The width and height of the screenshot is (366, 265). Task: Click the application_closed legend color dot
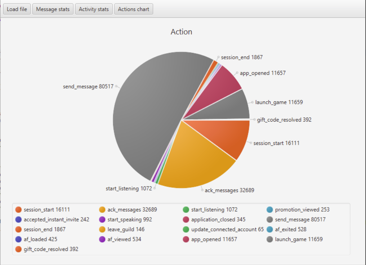(x=186, y=220)
